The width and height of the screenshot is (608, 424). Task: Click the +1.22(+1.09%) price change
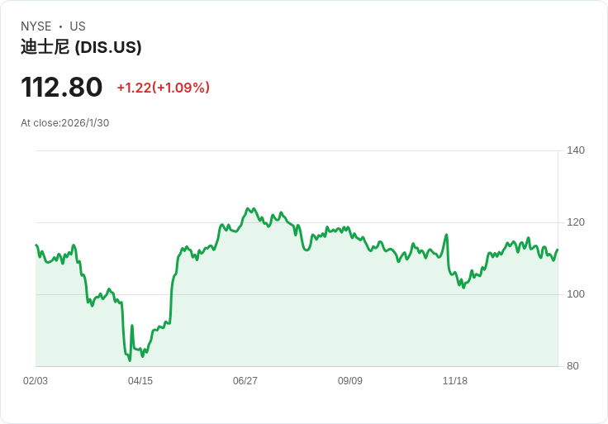point(163,88)
